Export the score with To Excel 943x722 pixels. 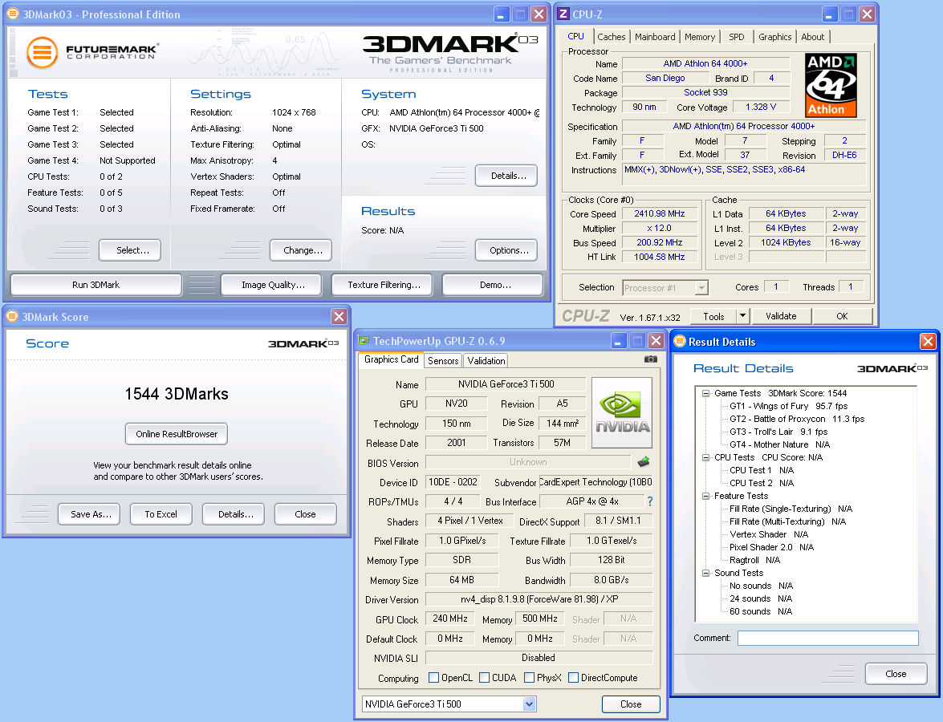(x=161, y=514)
